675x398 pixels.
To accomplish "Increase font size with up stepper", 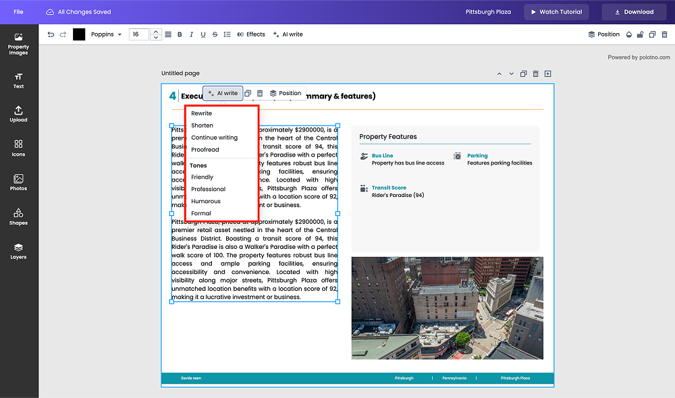I will coord(156,32).
